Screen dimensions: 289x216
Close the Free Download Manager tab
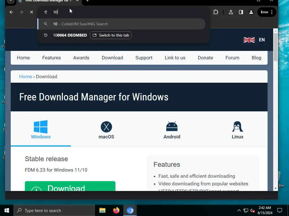77,1
